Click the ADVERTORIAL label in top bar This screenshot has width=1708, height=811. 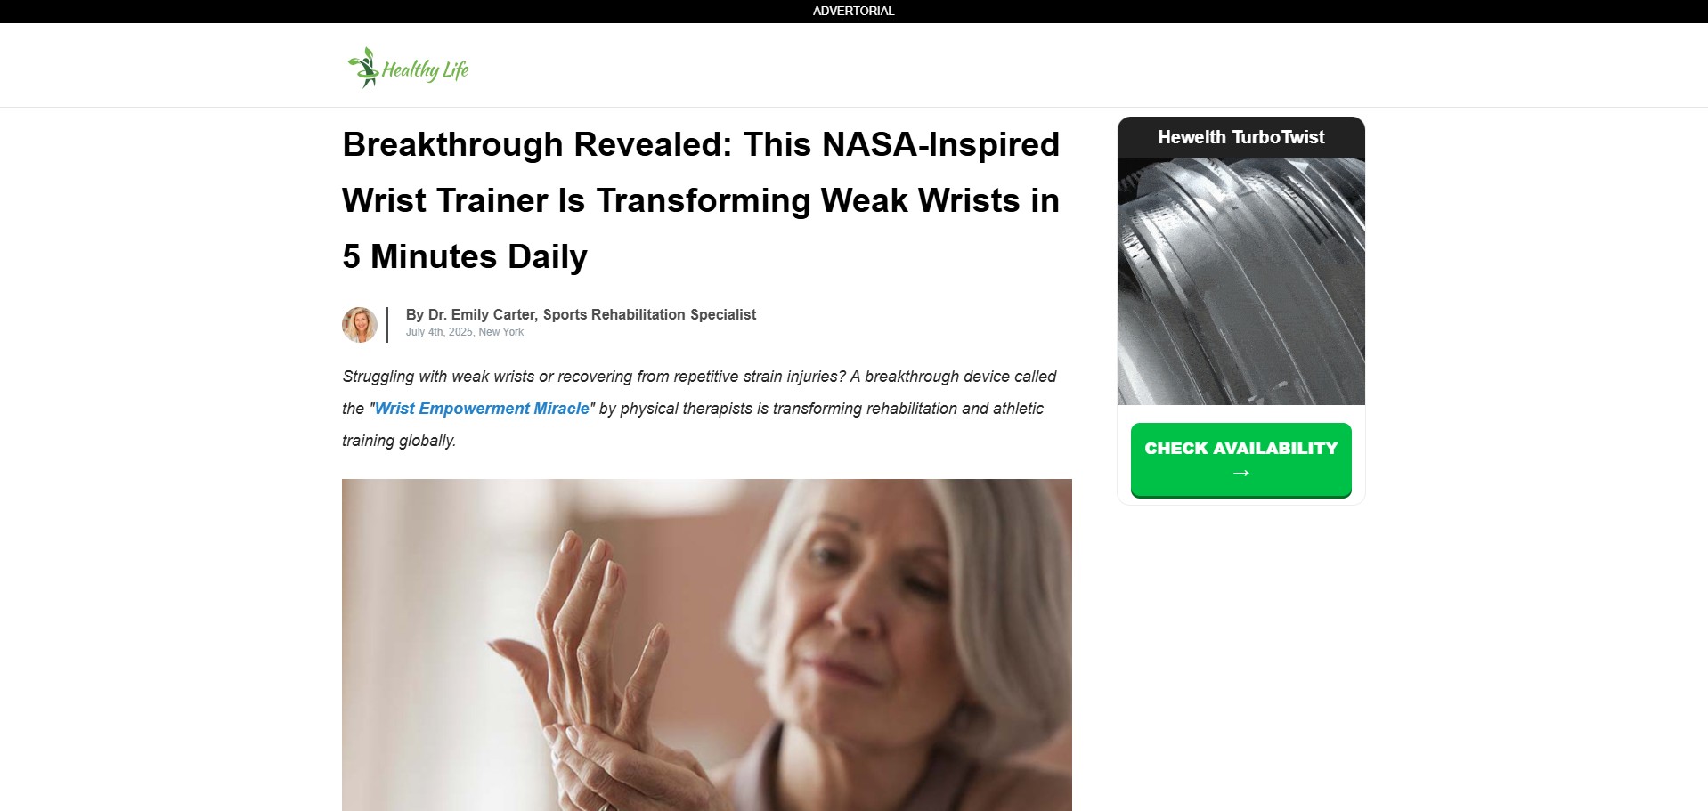853,11
